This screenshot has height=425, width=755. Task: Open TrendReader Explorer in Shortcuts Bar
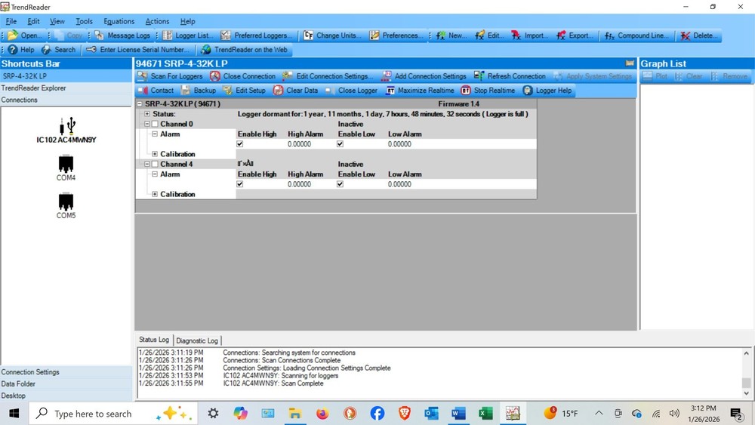(66, 88)
